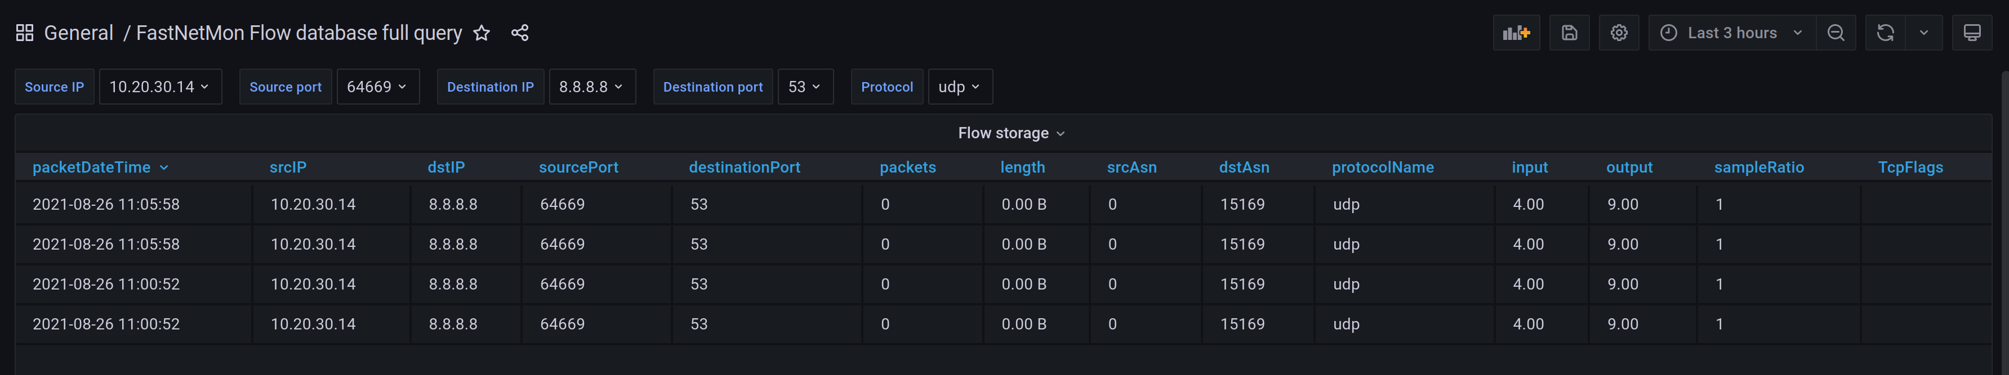The image size is (2009, 375).
Task: Sort by the dstAsn column header
Action: tap(1244, 168)
